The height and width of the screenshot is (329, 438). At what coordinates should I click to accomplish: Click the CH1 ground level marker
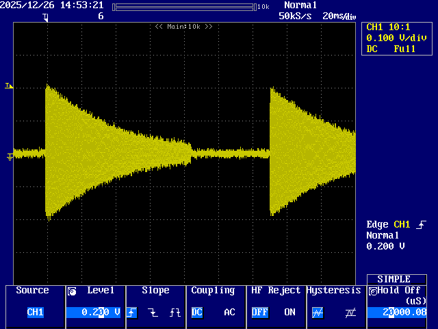[x=9, y=156]
